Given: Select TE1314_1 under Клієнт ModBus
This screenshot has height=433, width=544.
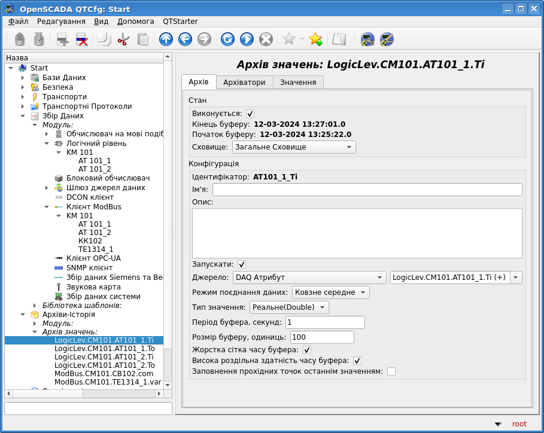Looking at the screenshot, I should 96,249.
